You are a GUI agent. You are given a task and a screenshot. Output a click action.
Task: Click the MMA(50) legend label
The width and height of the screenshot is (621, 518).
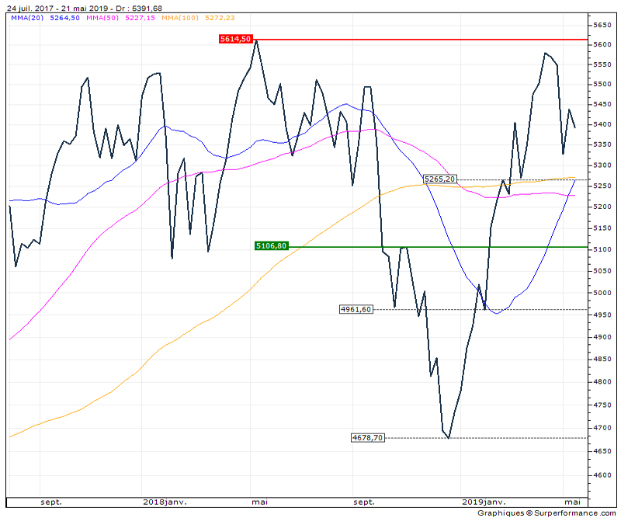point(102,18)
